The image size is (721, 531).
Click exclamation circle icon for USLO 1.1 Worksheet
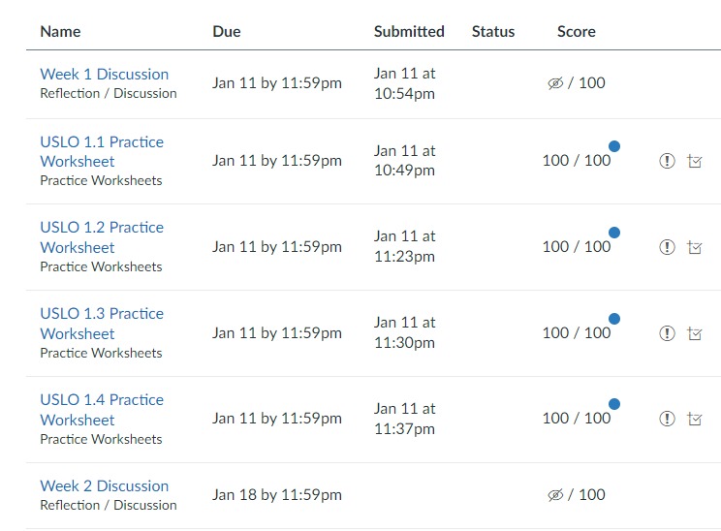tap(667, 162)
